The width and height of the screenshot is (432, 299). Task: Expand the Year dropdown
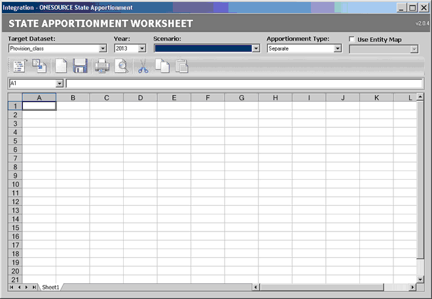coord(142,49)
